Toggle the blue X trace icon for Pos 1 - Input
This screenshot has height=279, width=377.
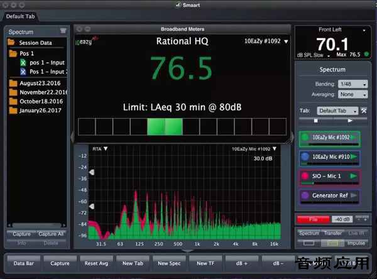(23, 72)
